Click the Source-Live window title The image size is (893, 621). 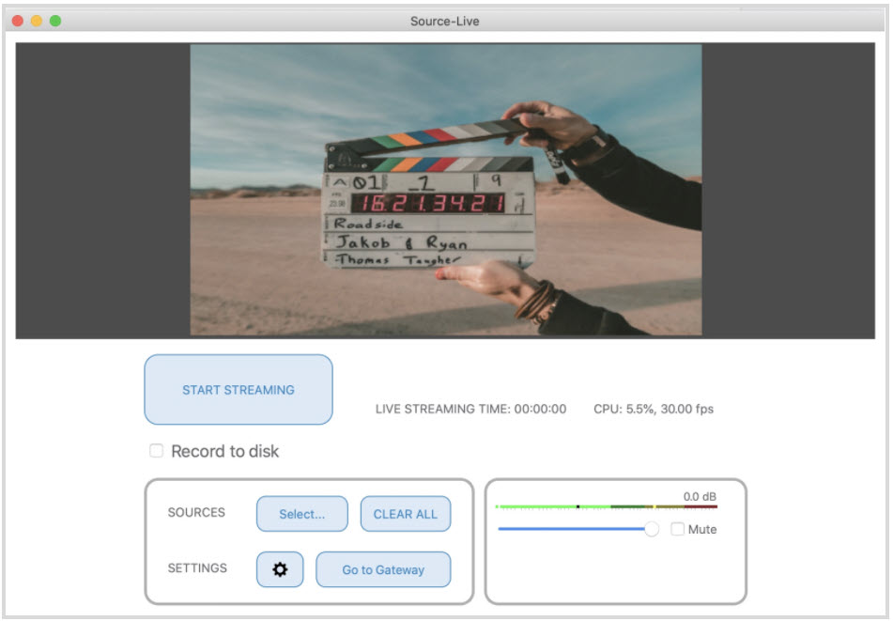click(x=445, y=21)
